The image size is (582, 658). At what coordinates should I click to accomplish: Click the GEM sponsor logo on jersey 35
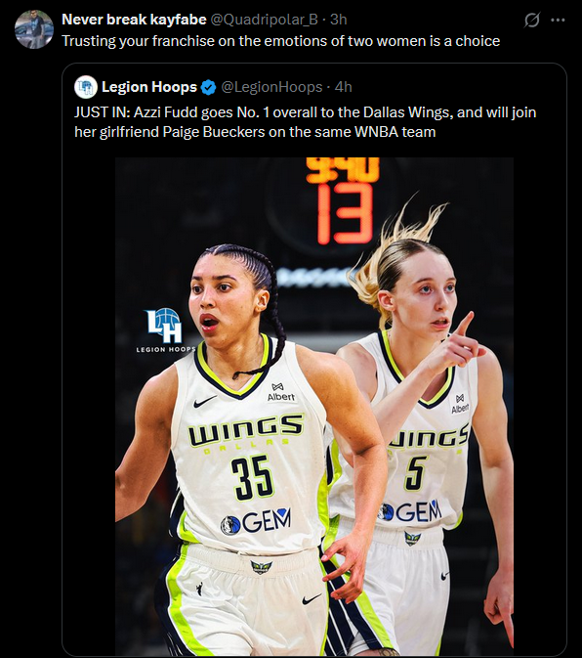pyautogui.click(x=256, y=522)
